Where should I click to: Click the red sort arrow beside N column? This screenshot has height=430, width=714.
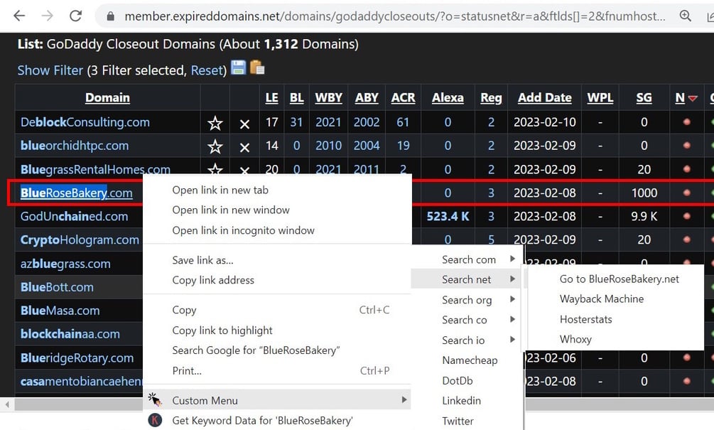(693, 98)
